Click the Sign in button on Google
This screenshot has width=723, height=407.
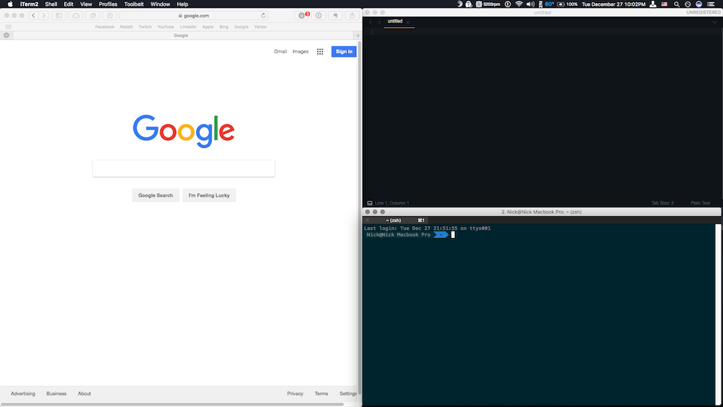[344, 52]
